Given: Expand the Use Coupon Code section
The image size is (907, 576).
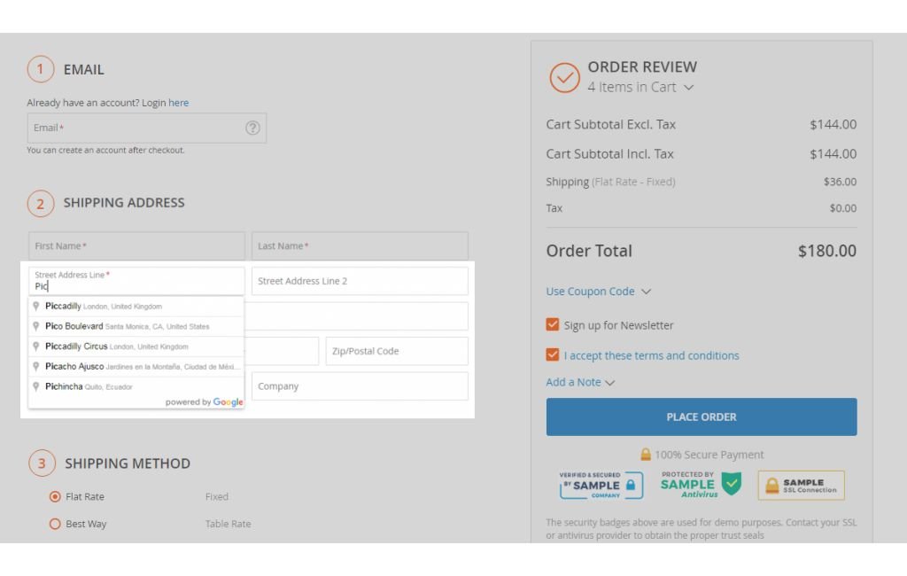Looking at the screenshot, I should 599,292.
